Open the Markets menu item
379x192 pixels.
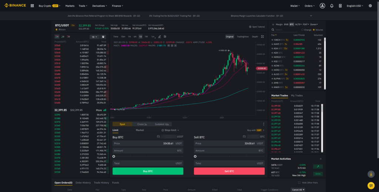[70, 6]
